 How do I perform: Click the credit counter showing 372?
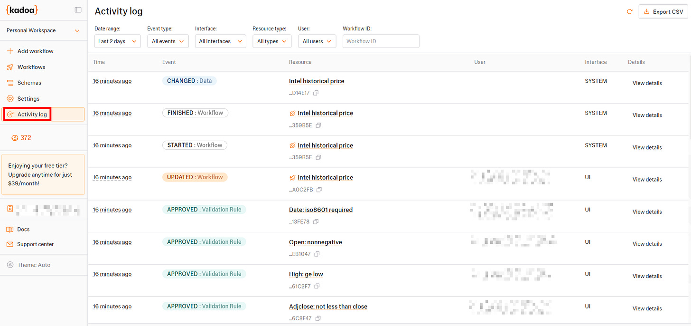21,137
